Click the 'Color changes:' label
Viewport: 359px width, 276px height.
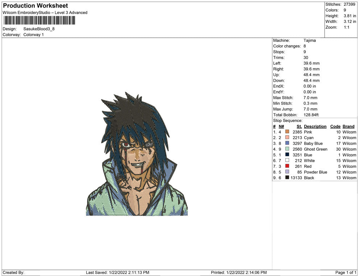[287, 46]
